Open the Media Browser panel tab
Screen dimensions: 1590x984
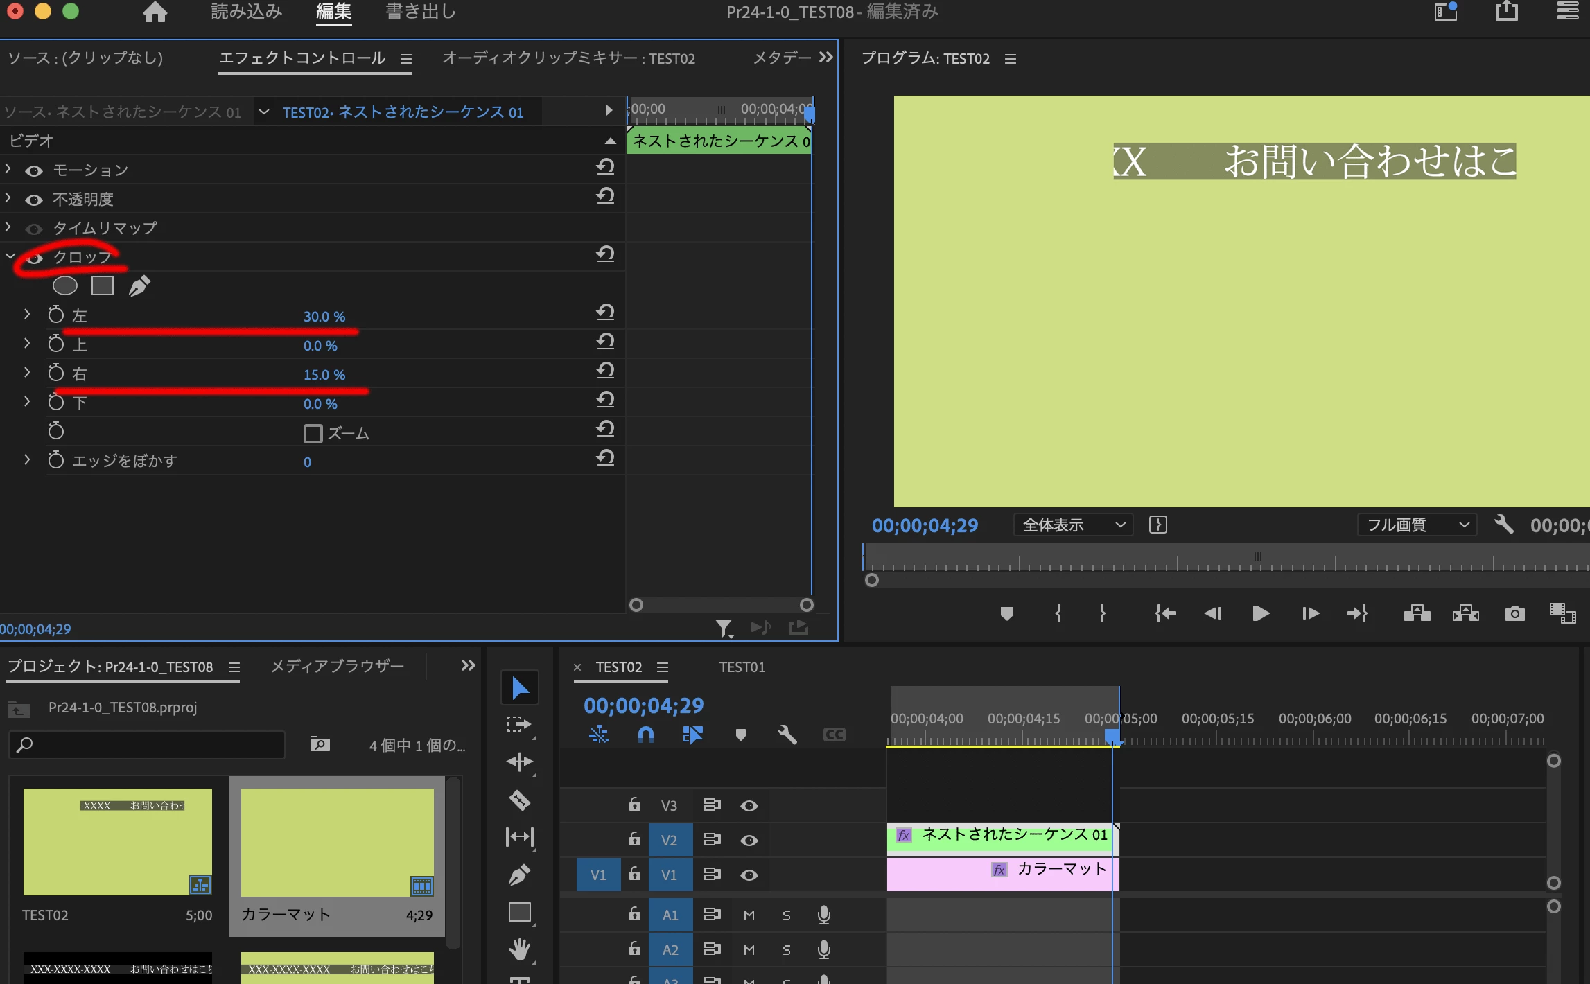point(337,667)
